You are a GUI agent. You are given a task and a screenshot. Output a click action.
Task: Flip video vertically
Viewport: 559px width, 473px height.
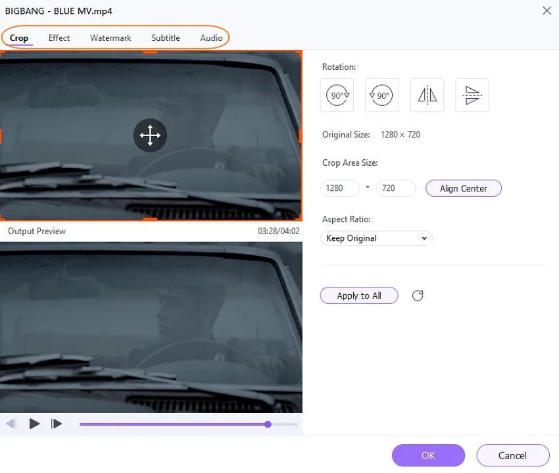coord(472,95)
